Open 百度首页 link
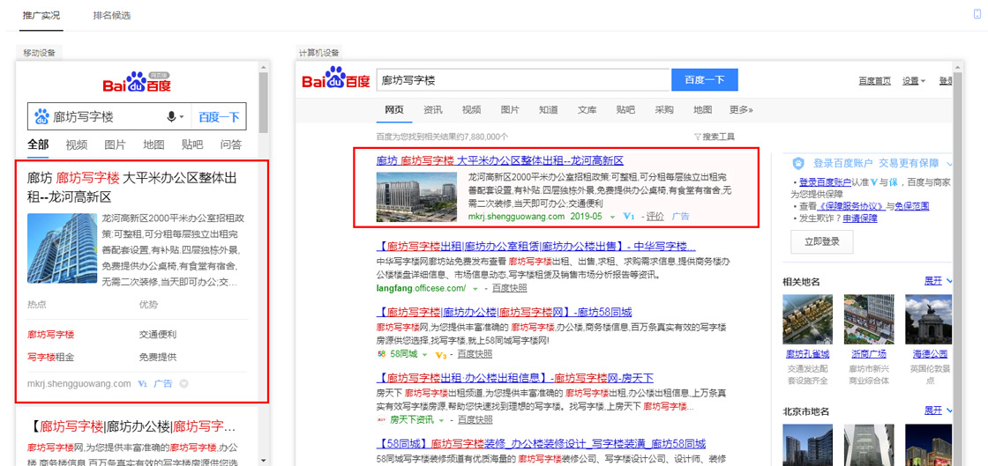The width and height of the screenshot is (988, 466). tap(874, 81)
